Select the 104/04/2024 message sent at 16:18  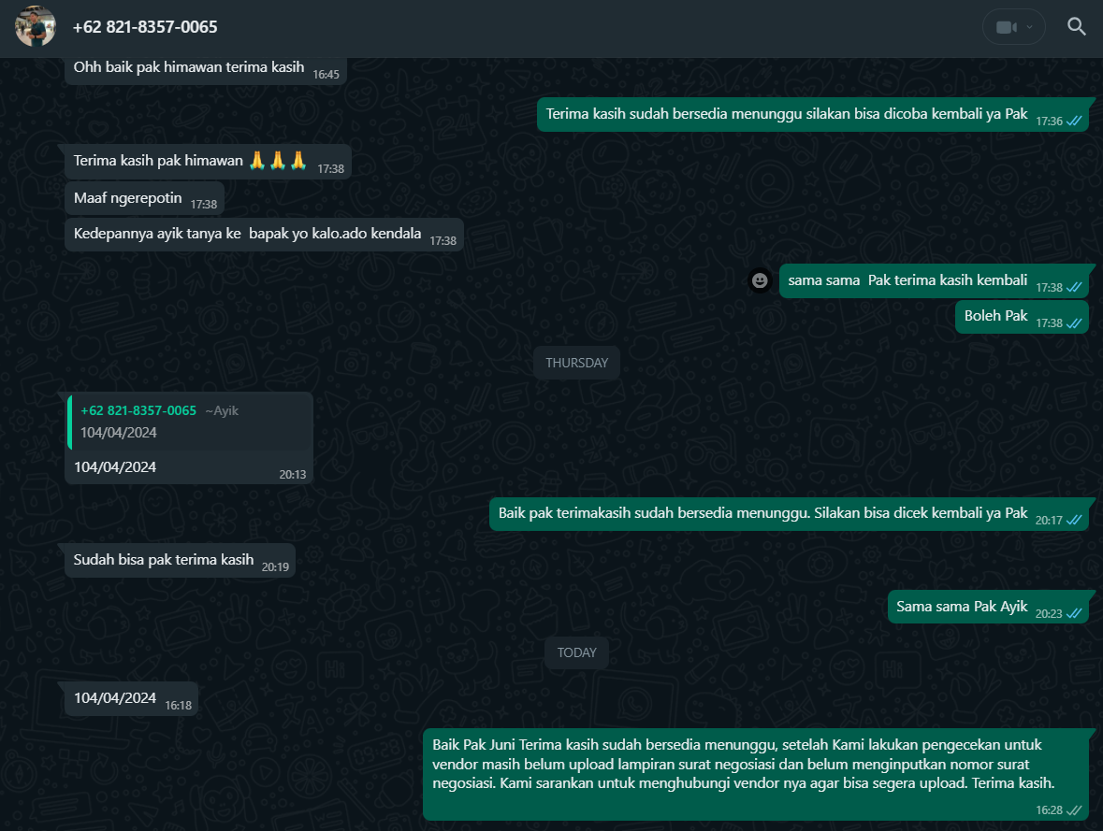point(115,698)
